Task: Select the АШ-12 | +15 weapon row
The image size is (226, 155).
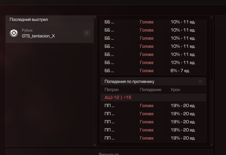Action: (x=153, y=97)
